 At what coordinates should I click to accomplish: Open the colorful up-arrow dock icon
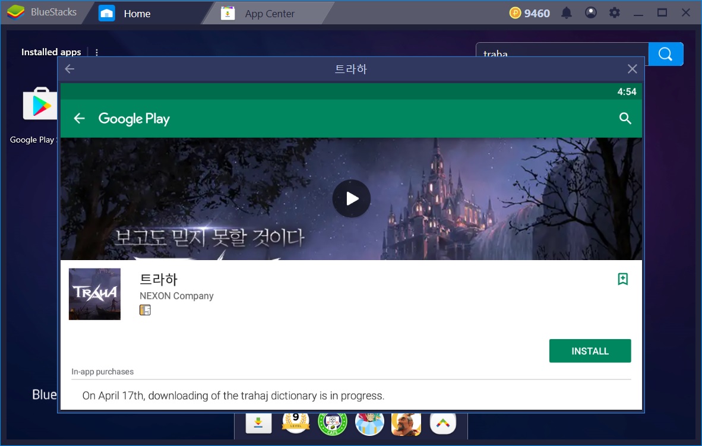coord(443,423)
